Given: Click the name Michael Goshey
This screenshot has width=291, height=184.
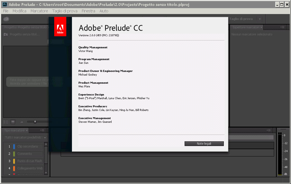Looking at the screenshot, I should click(x=88, y=75).
